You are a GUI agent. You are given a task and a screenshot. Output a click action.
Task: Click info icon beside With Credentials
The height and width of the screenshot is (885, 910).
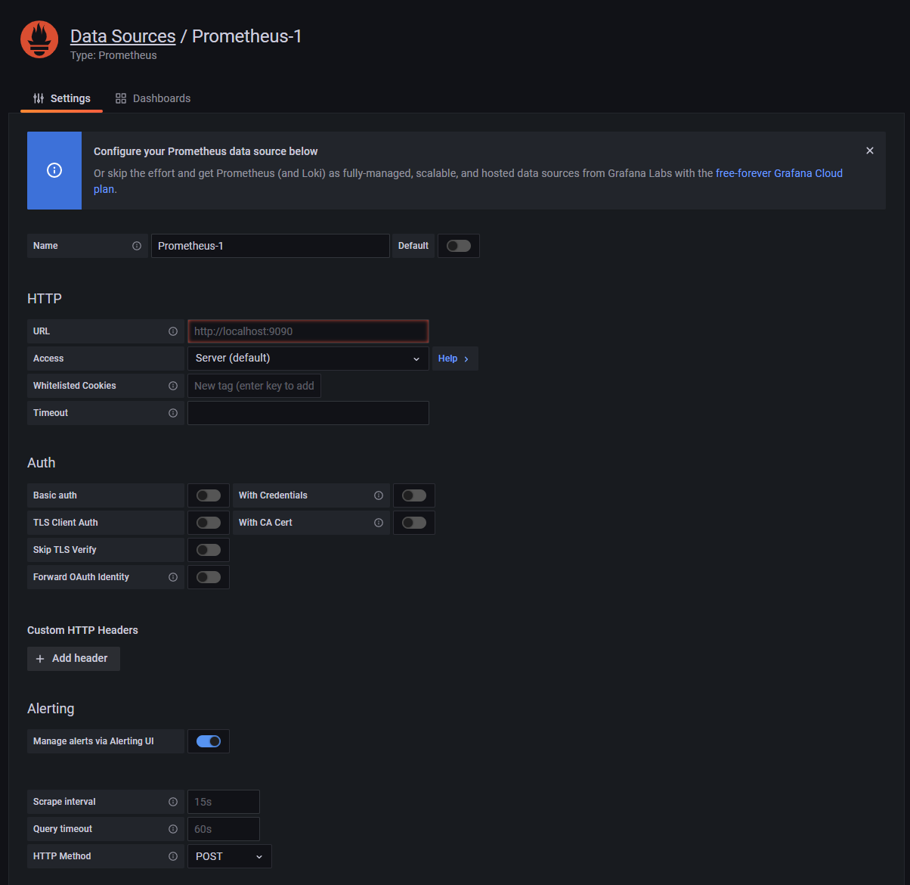(x=379, y=495)
